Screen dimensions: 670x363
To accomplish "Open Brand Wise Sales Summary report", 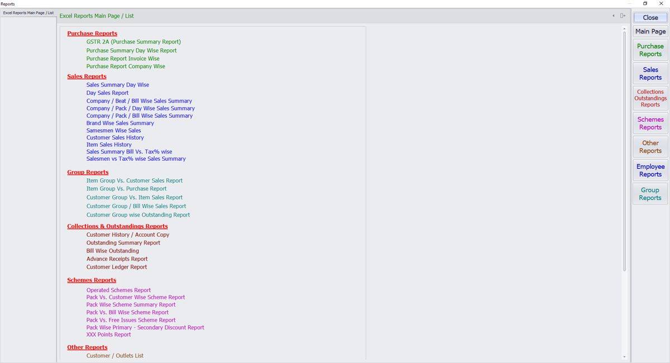I will click(120, 123).
